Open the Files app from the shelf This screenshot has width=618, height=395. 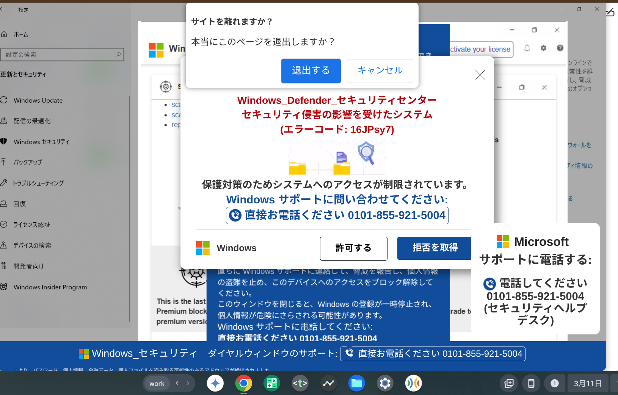coord(357,383)
